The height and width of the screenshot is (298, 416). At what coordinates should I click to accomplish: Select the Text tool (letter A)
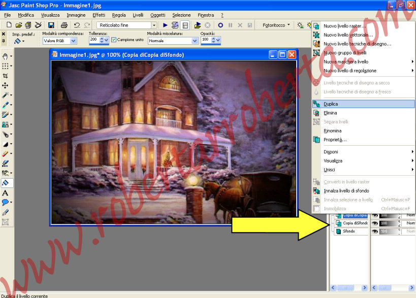5,193
